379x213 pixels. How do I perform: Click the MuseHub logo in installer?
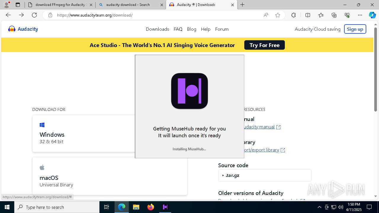(189, 91)
